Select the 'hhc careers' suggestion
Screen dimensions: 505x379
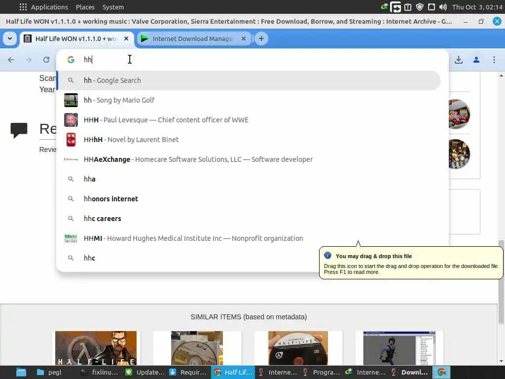tap(249, 219)
